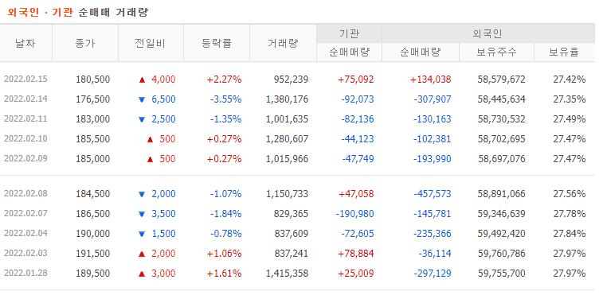Image resolution: width=603 pixels, height=295 pixels.
Task: Click the blue down arrow beside 3,500
Action: click(x=142, y=215)
